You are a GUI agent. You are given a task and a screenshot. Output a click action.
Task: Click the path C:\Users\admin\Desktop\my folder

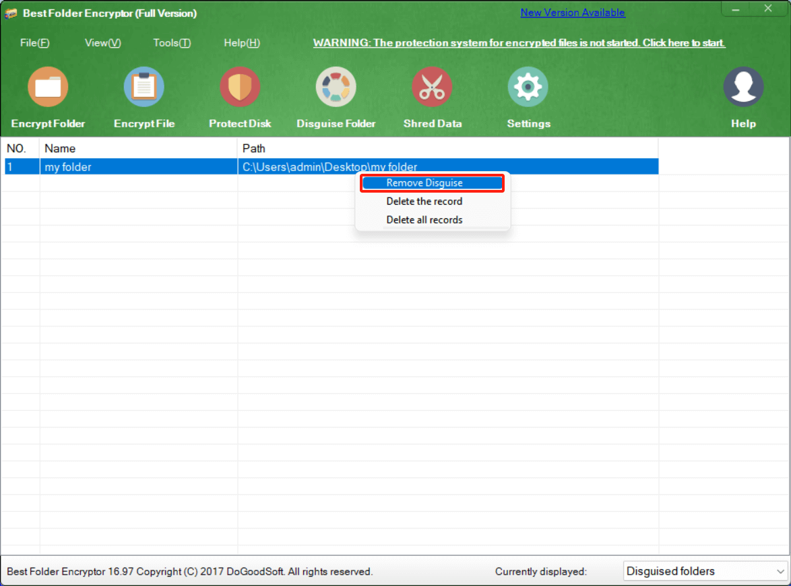coord(330,167)
